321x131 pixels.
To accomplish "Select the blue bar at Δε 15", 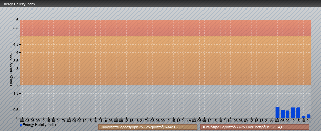I will 298,113.
